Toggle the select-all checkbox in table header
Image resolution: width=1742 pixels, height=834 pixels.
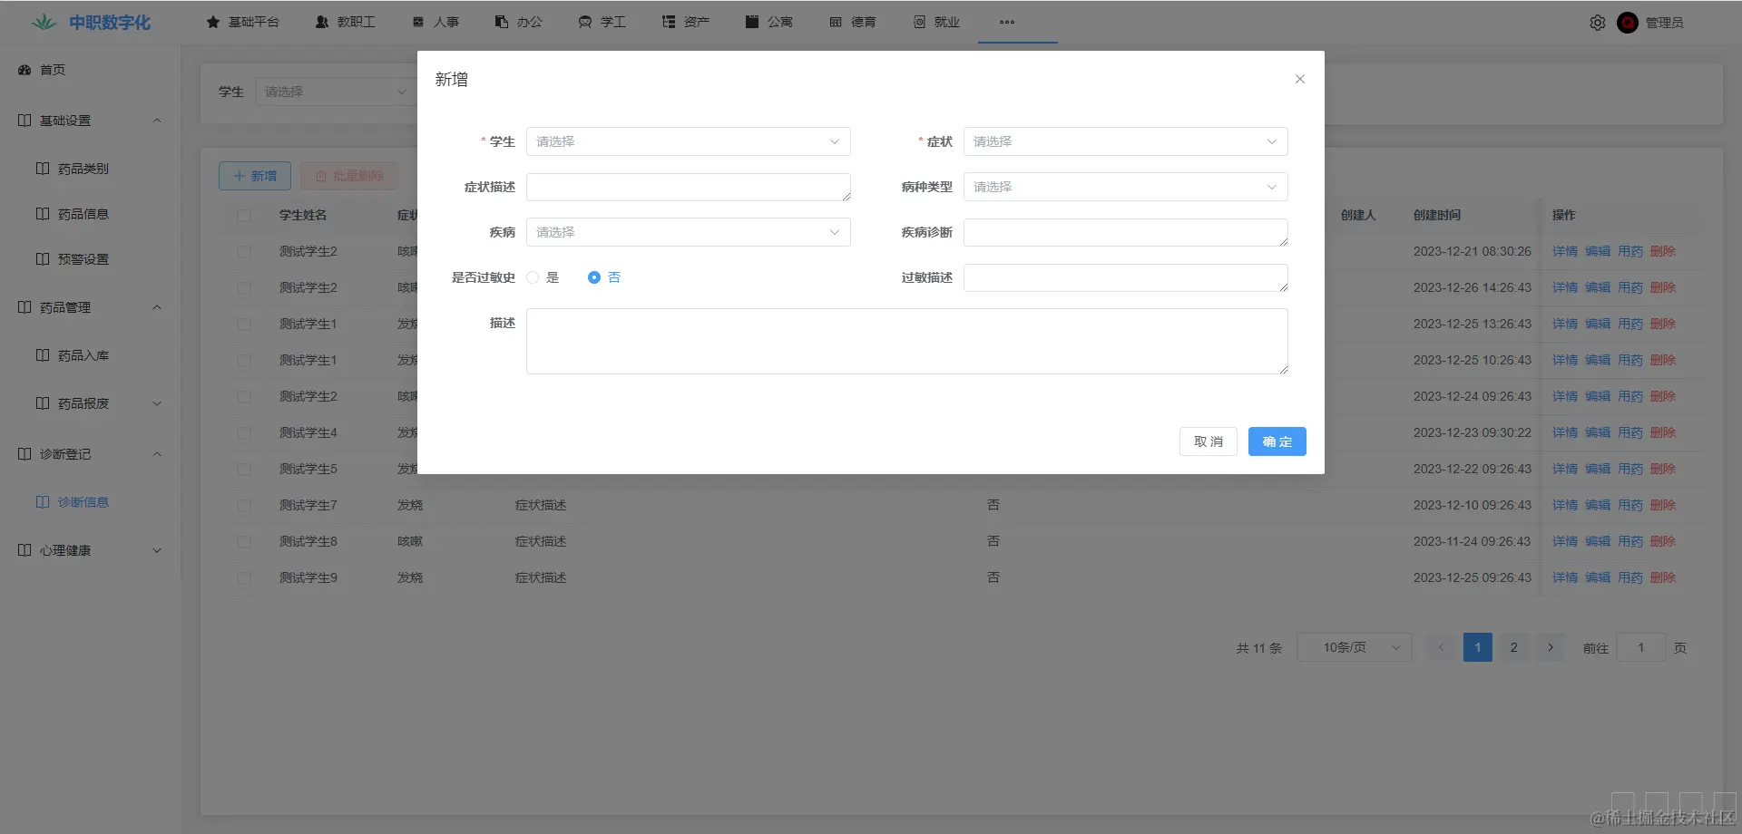point(244,216)
